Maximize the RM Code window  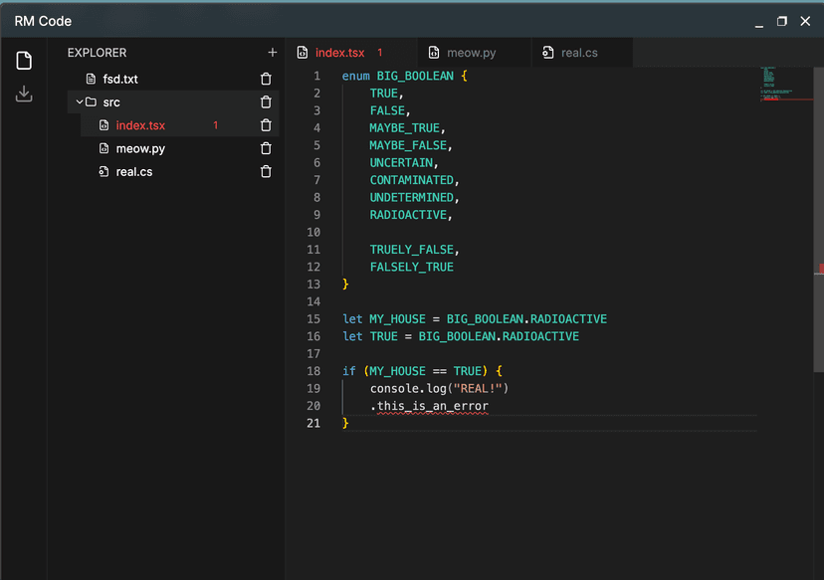pos(782,21)
